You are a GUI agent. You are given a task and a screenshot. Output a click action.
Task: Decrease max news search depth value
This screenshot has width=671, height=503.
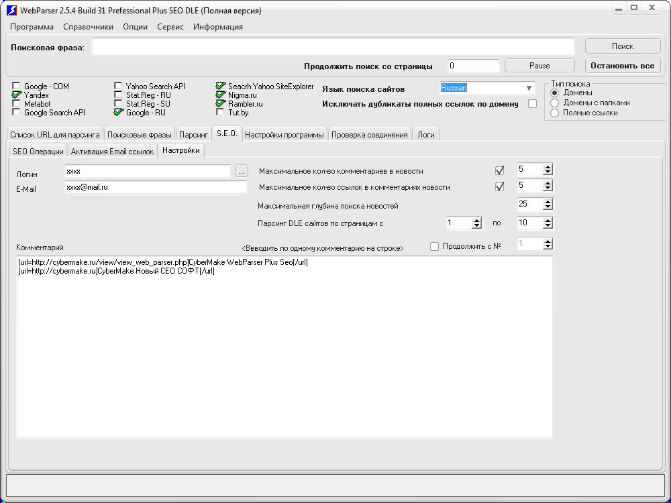(548, 207)
